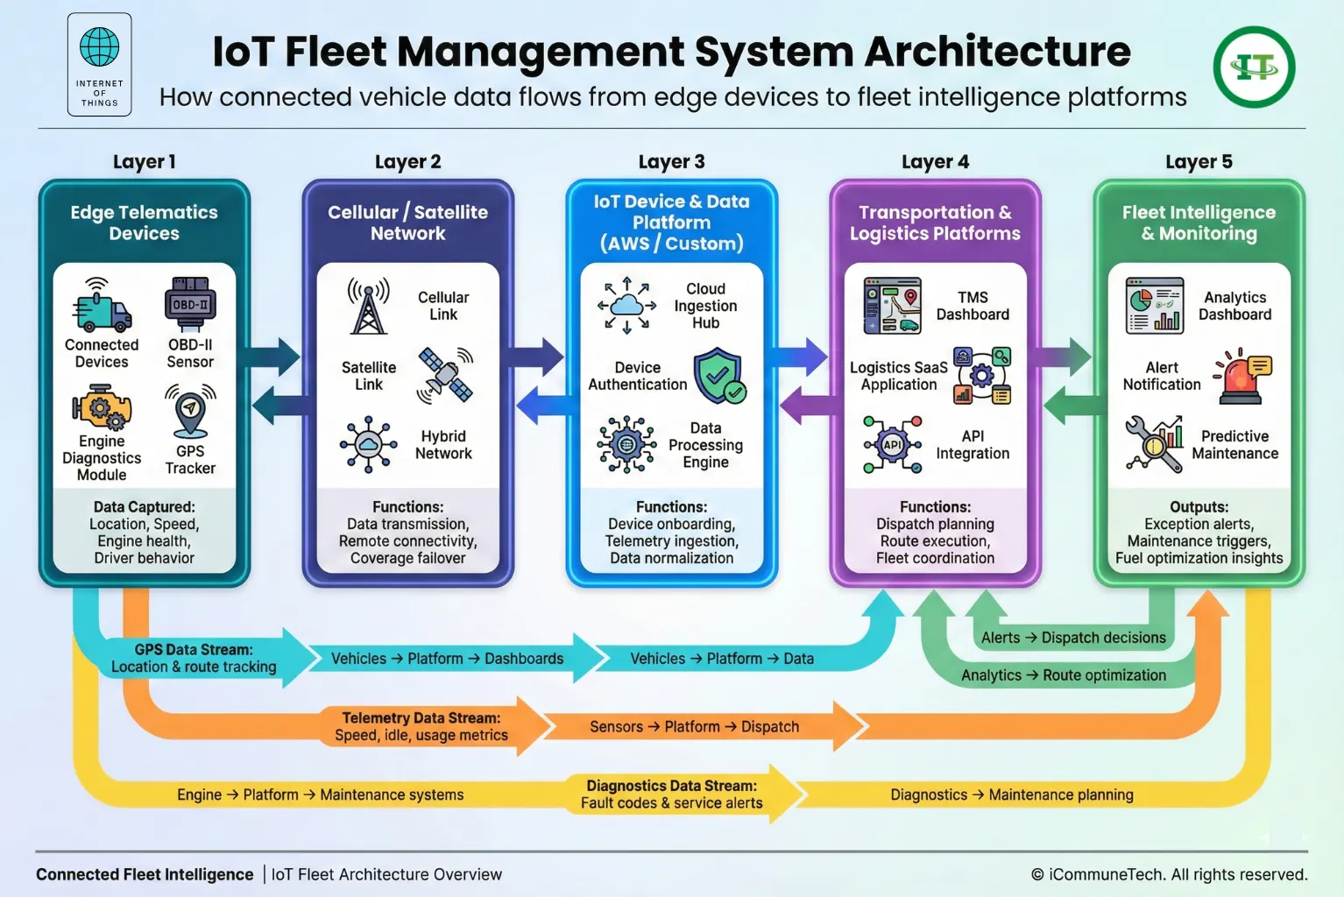The width and height of the screenshot is (1344, 897).
Task: Select the Fleet Intelligence & Monitoring title
Action: coord(1199,222)
